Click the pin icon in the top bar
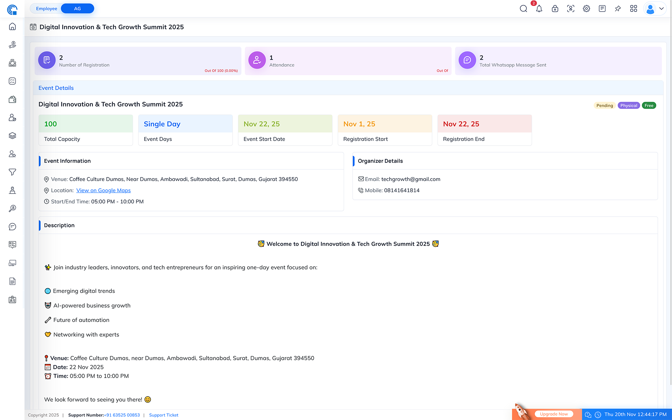The width and height of the screenshot is (672, 420). pyautogui.click(x=618, y=8)
